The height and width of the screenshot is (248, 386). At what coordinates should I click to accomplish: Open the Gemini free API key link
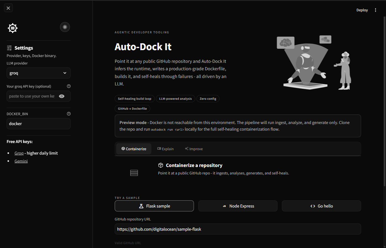(x=21, y=161)
